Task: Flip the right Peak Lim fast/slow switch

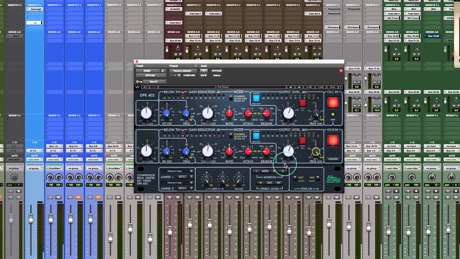Action: coord(318,179)
